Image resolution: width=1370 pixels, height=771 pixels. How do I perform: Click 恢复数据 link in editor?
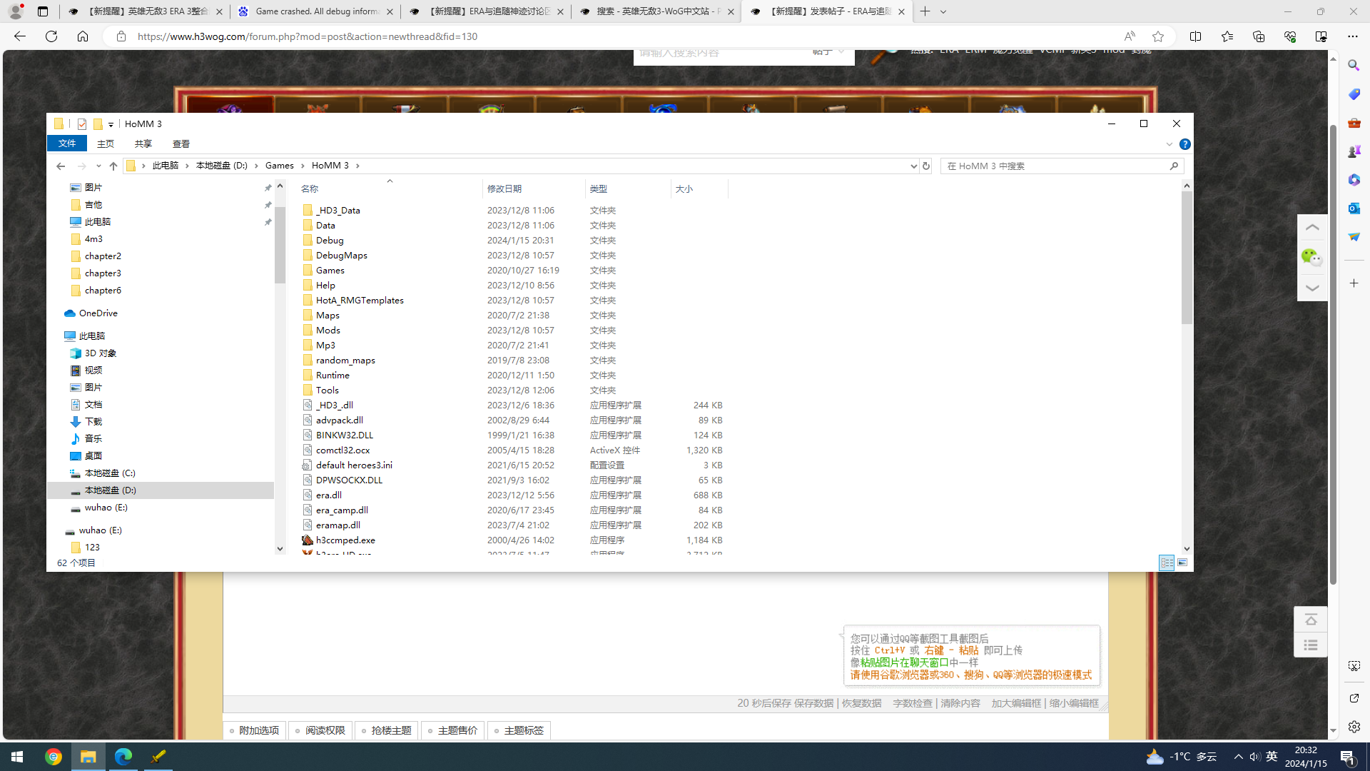coord(861,703)
